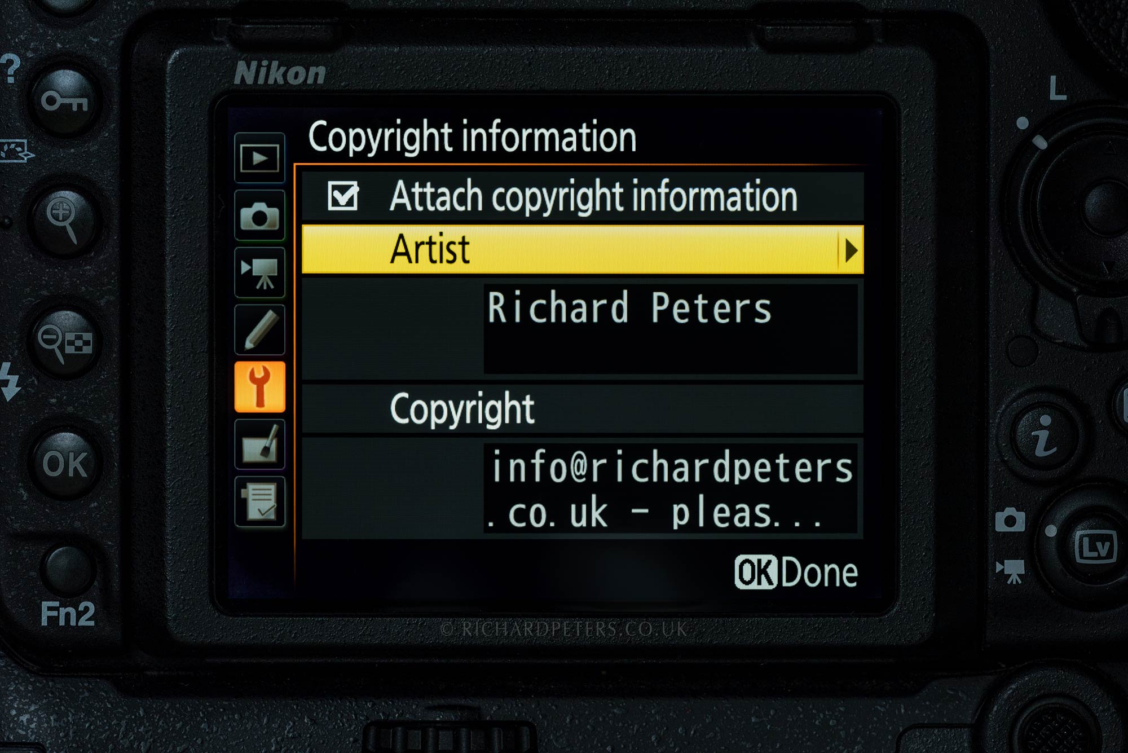The width and height of the screenshot is (1128, 753).
Task: Edit the Richard Peters artist field
Action: coord(671,328)
